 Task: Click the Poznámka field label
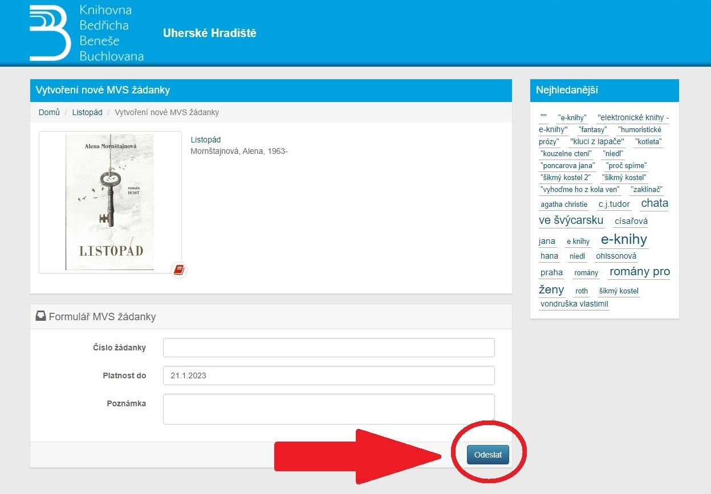127,403
